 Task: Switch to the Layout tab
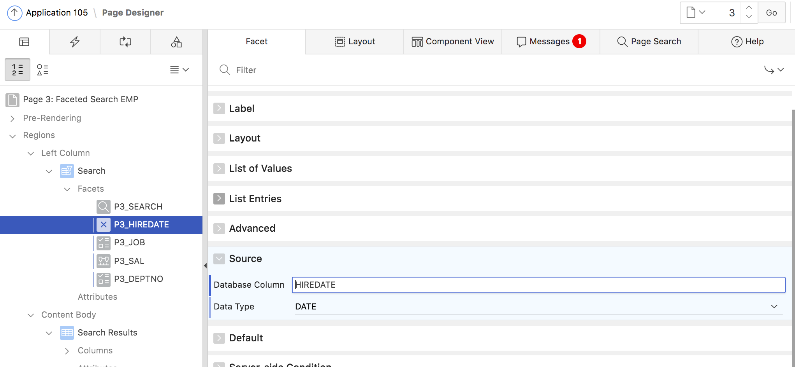pos(354,41)
